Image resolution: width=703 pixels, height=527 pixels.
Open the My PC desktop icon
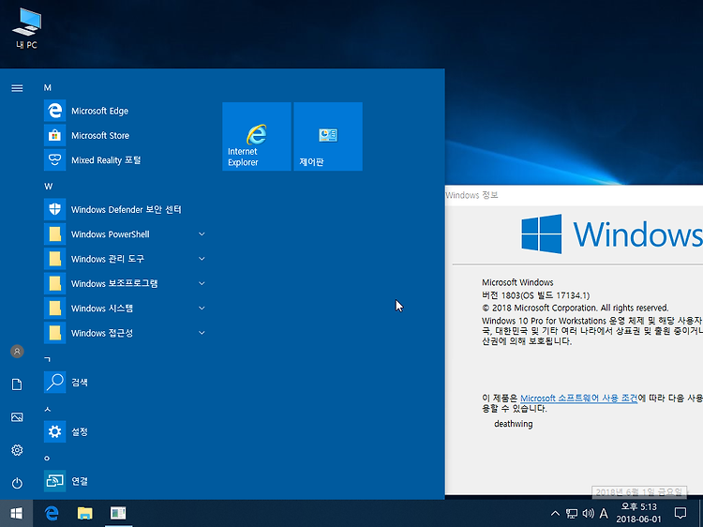(26, 28)
